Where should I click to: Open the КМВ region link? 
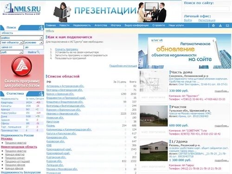point(49,145)
